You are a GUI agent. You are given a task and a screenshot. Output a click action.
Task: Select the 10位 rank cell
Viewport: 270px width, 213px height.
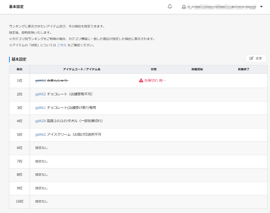[x=19, y=202]
